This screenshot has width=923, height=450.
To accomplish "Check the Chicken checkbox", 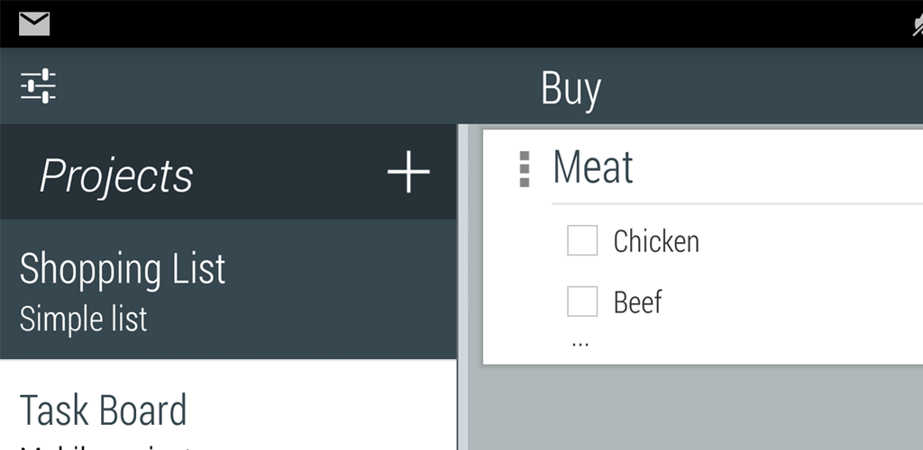I will [582, 241].
